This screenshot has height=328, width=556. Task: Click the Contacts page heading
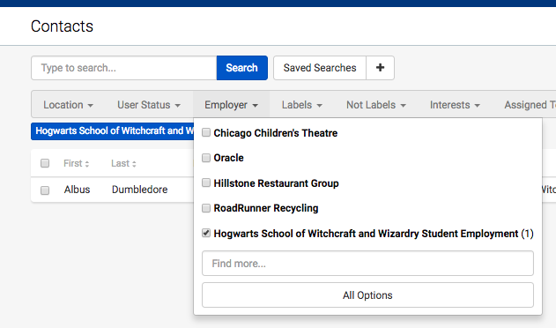62,26
